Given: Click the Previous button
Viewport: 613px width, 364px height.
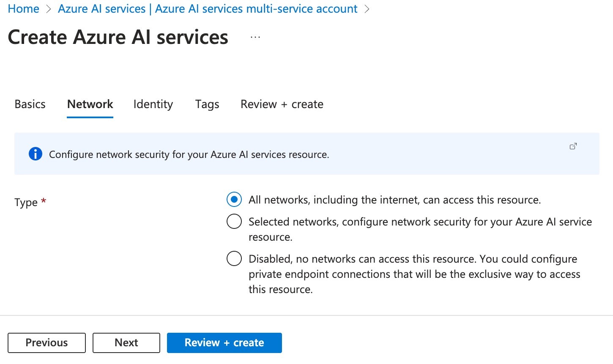Looking at the screenshot, I should (47, 342).
